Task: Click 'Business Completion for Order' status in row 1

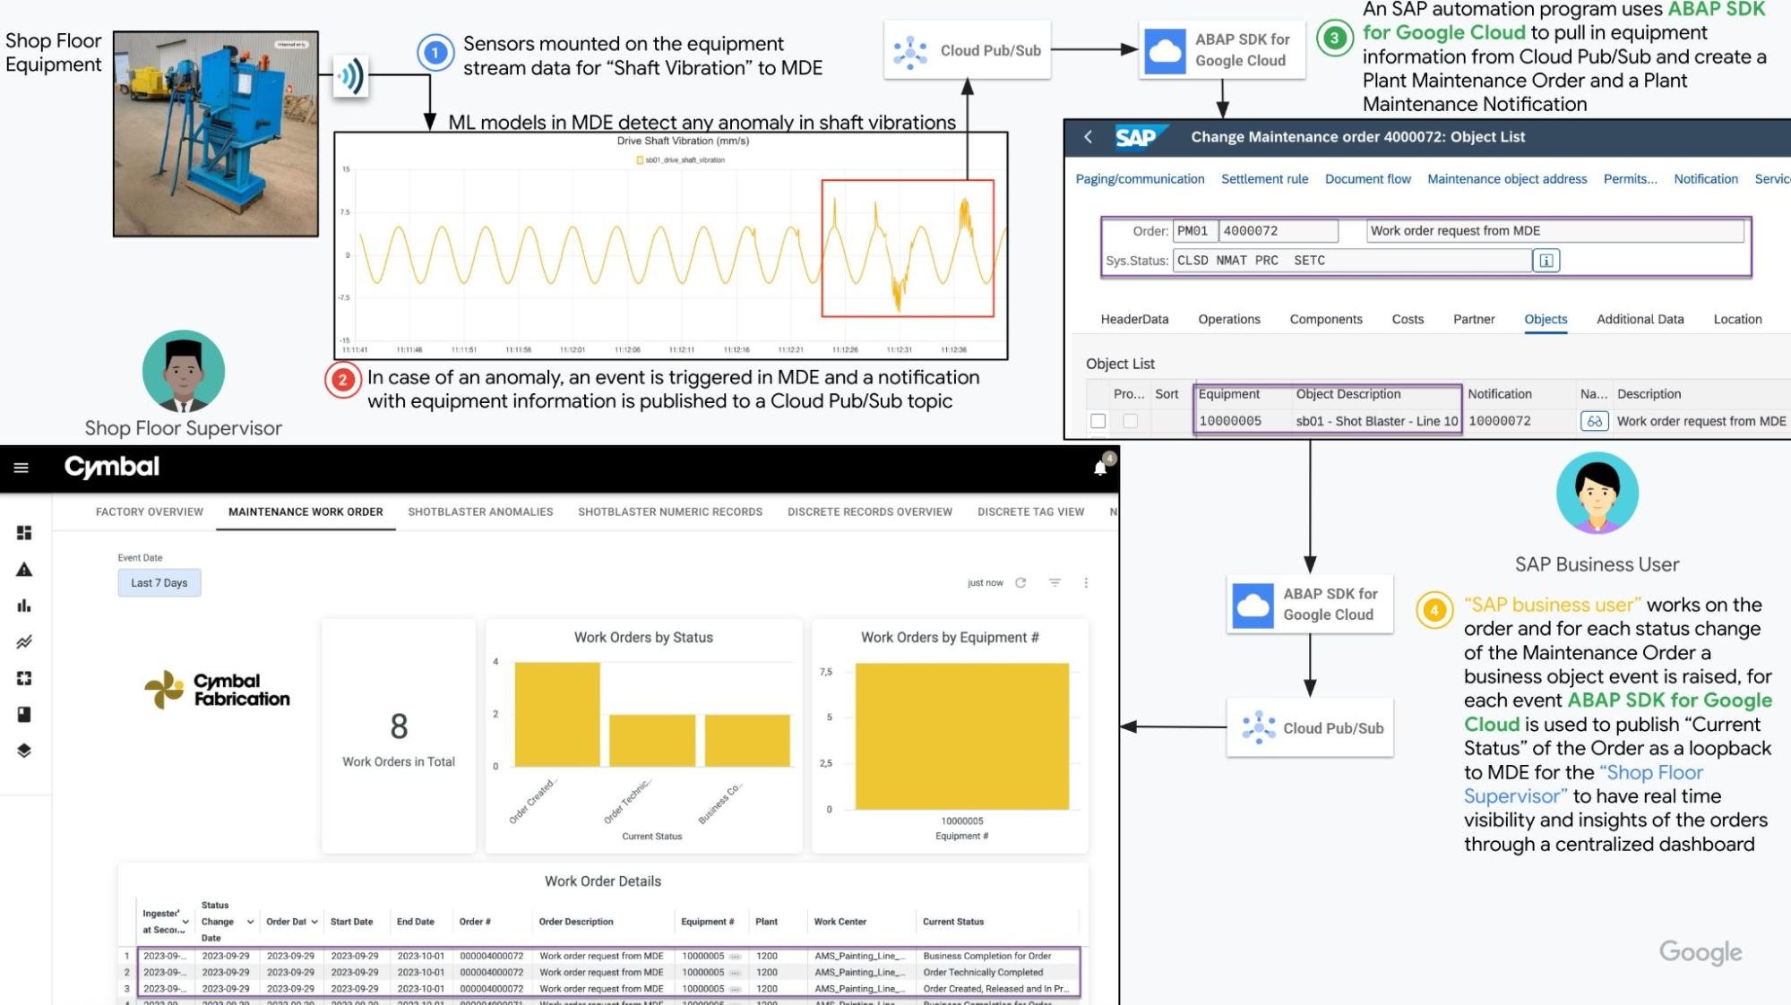Action: 986,957
